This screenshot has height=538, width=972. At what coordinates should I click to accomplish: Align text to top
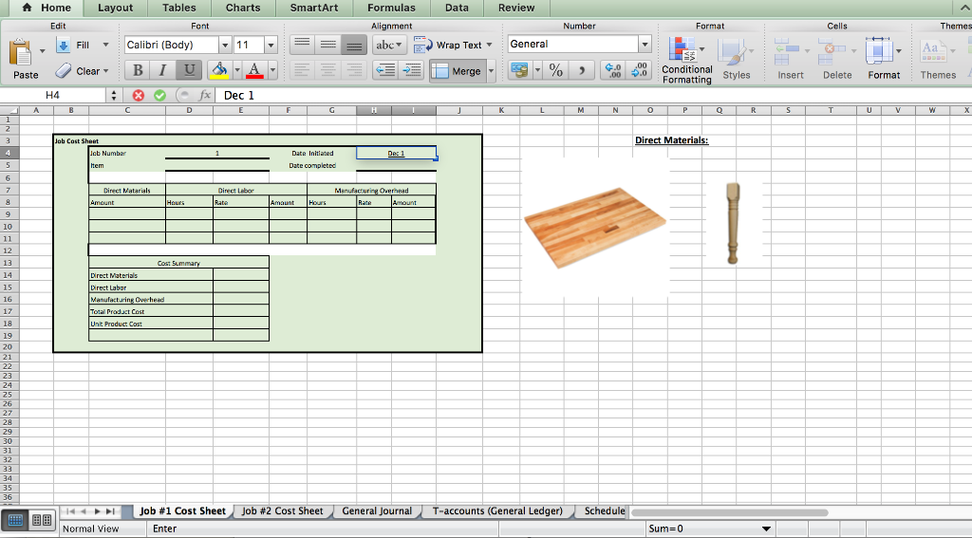pos(302,45)
